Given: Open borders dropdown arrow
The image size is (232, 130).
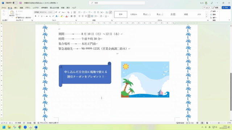Looking at the screenshot, I should pos(108,16).
